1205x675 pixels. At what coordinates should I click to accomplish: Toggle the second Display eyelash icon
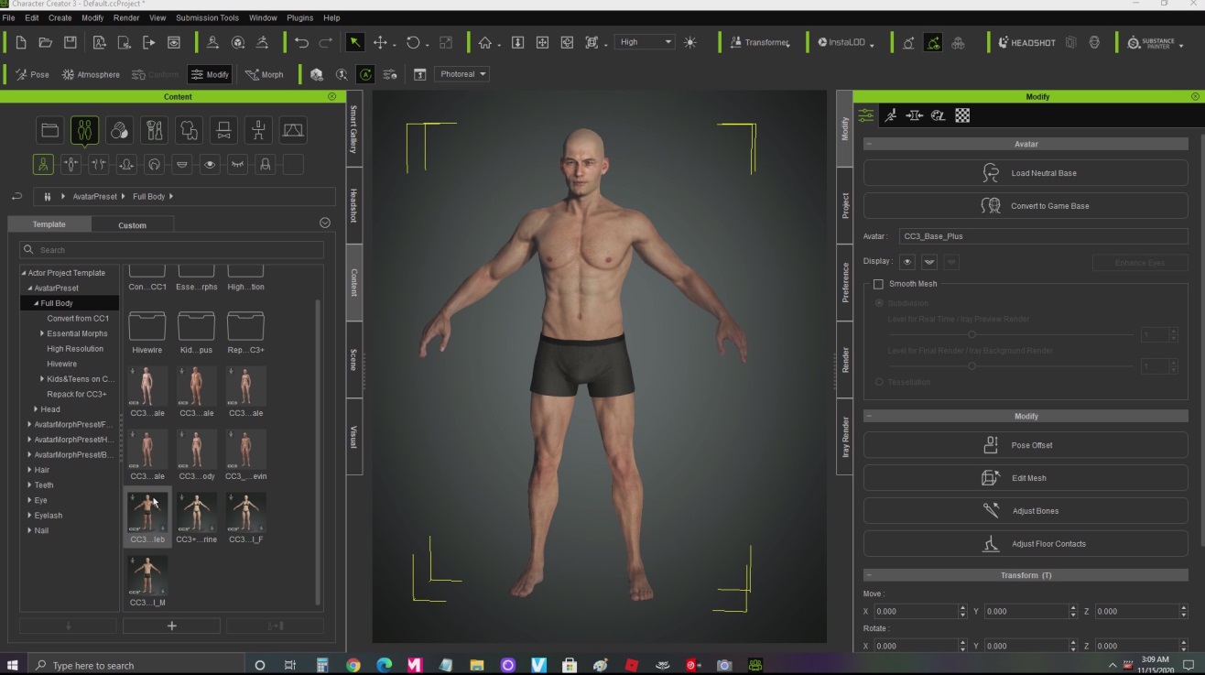(929, 262)
